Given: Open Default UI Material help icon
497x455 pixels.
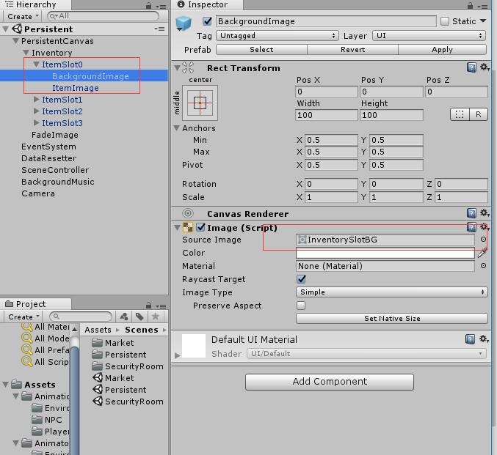Looking at the screenshot, I should click(470, 339).
